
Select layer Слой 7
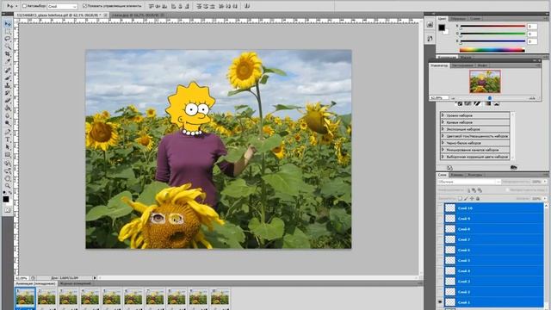click(x=494, y=239)
